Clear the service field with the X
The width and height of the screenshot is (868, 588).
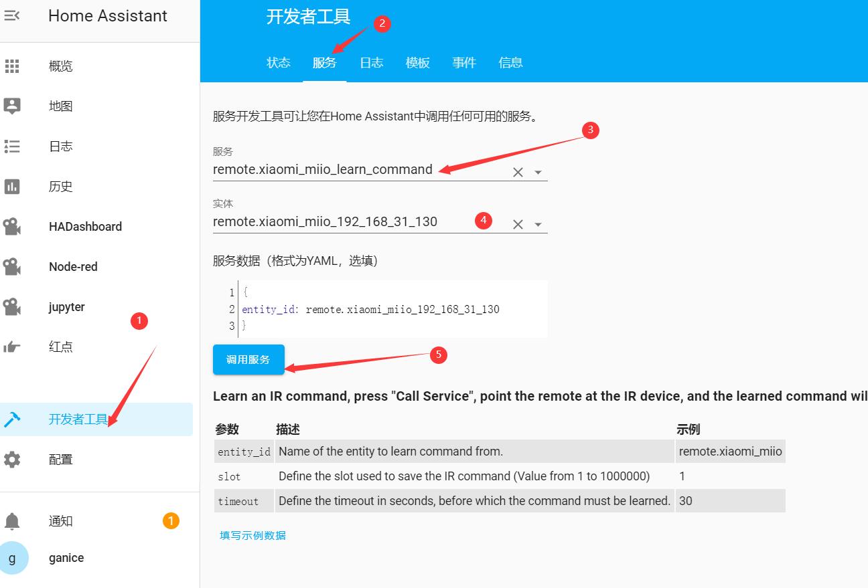pos(517,171)
